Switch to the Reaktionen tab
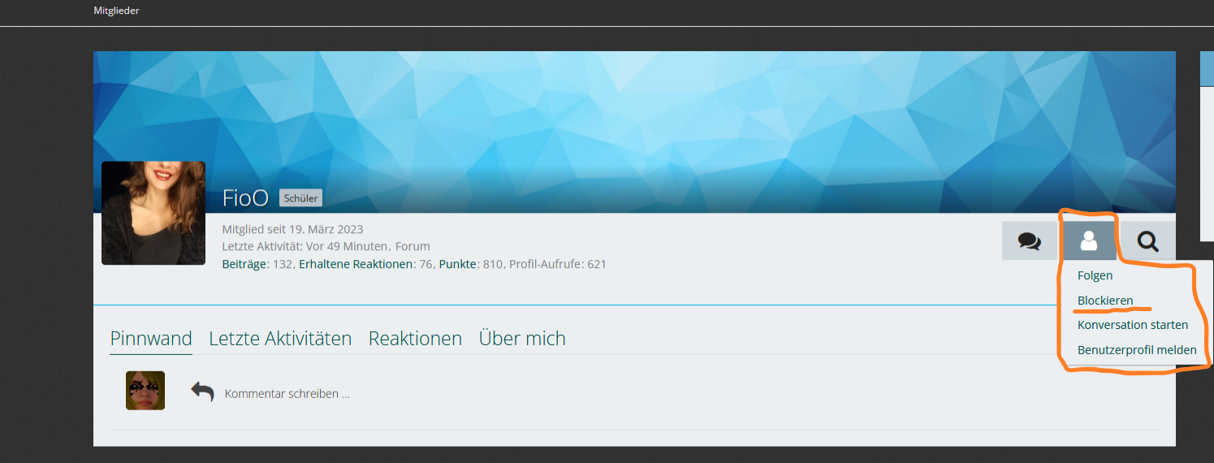 [x=415, y=339]
